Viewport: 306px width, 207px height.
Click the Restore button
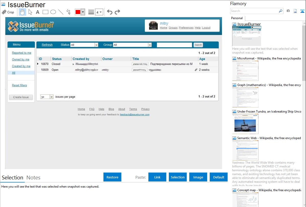pos(112,177)
